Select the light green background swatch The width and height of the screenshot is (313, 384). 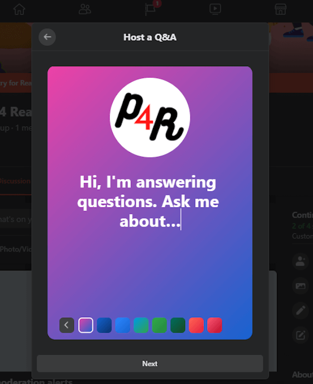(159, 325)
